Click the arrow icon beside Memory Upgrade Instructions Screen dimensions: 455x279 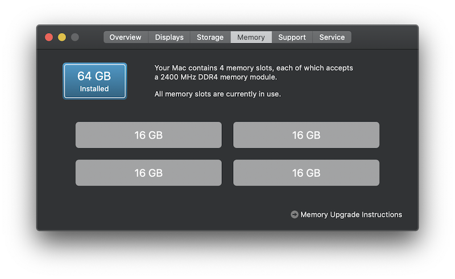[294, 215]
